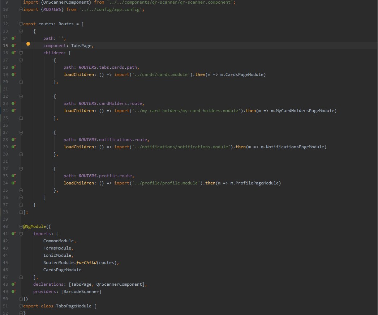
Task: Click the '../profile/profile.module' string
Action: (166, 183)
